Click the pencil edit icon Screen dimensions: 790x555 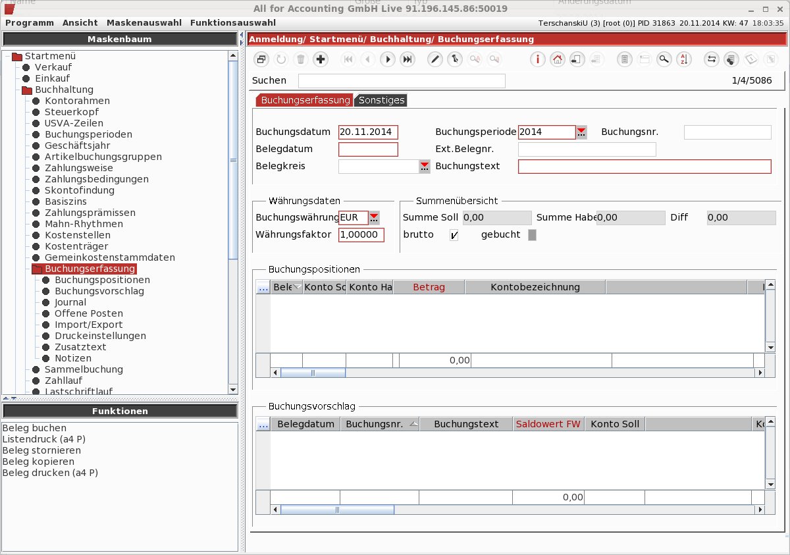(434, 59)
